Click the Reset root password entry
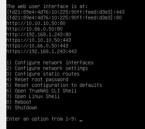Screen dimensions: 145x129 [x=37, y=79]
